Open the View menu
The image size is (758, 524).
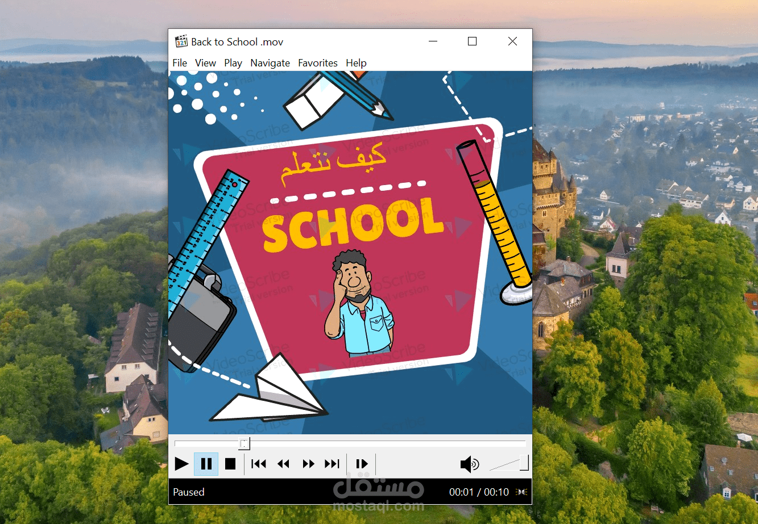click(205, 63)
